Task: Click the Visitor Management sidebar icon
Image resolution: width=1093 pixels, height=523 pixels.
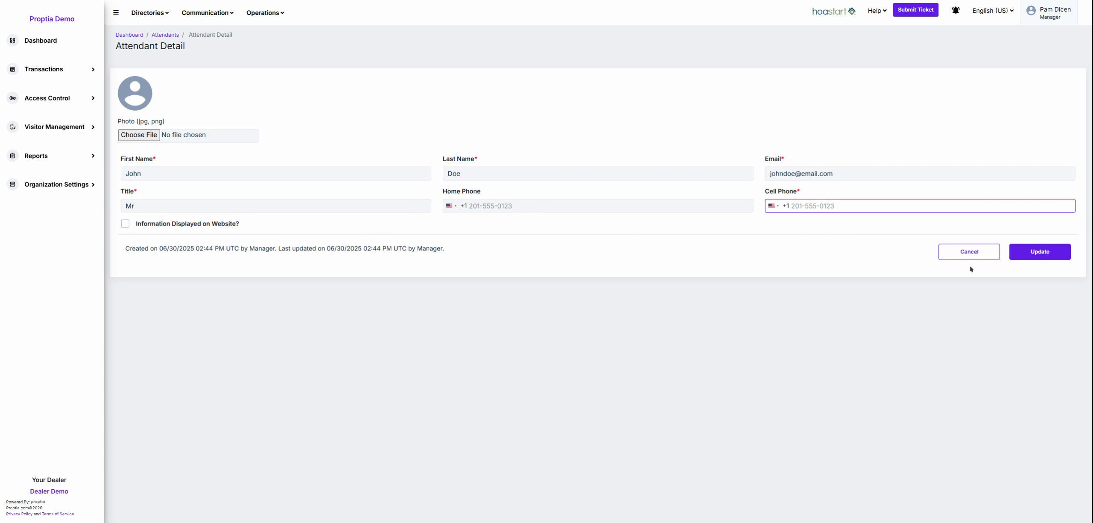Action: point(12,127)
